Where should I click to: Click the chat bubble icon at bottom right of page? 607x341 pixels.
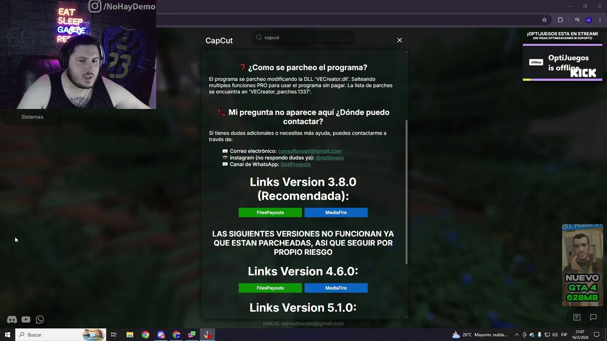pyautogui.click(x=593, y=317)
